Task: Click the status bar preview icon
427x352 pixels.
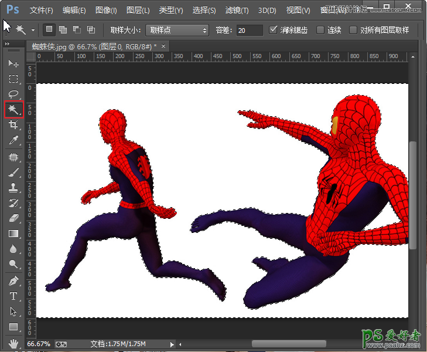Action: pyautogui.click(x=61, y=344)
